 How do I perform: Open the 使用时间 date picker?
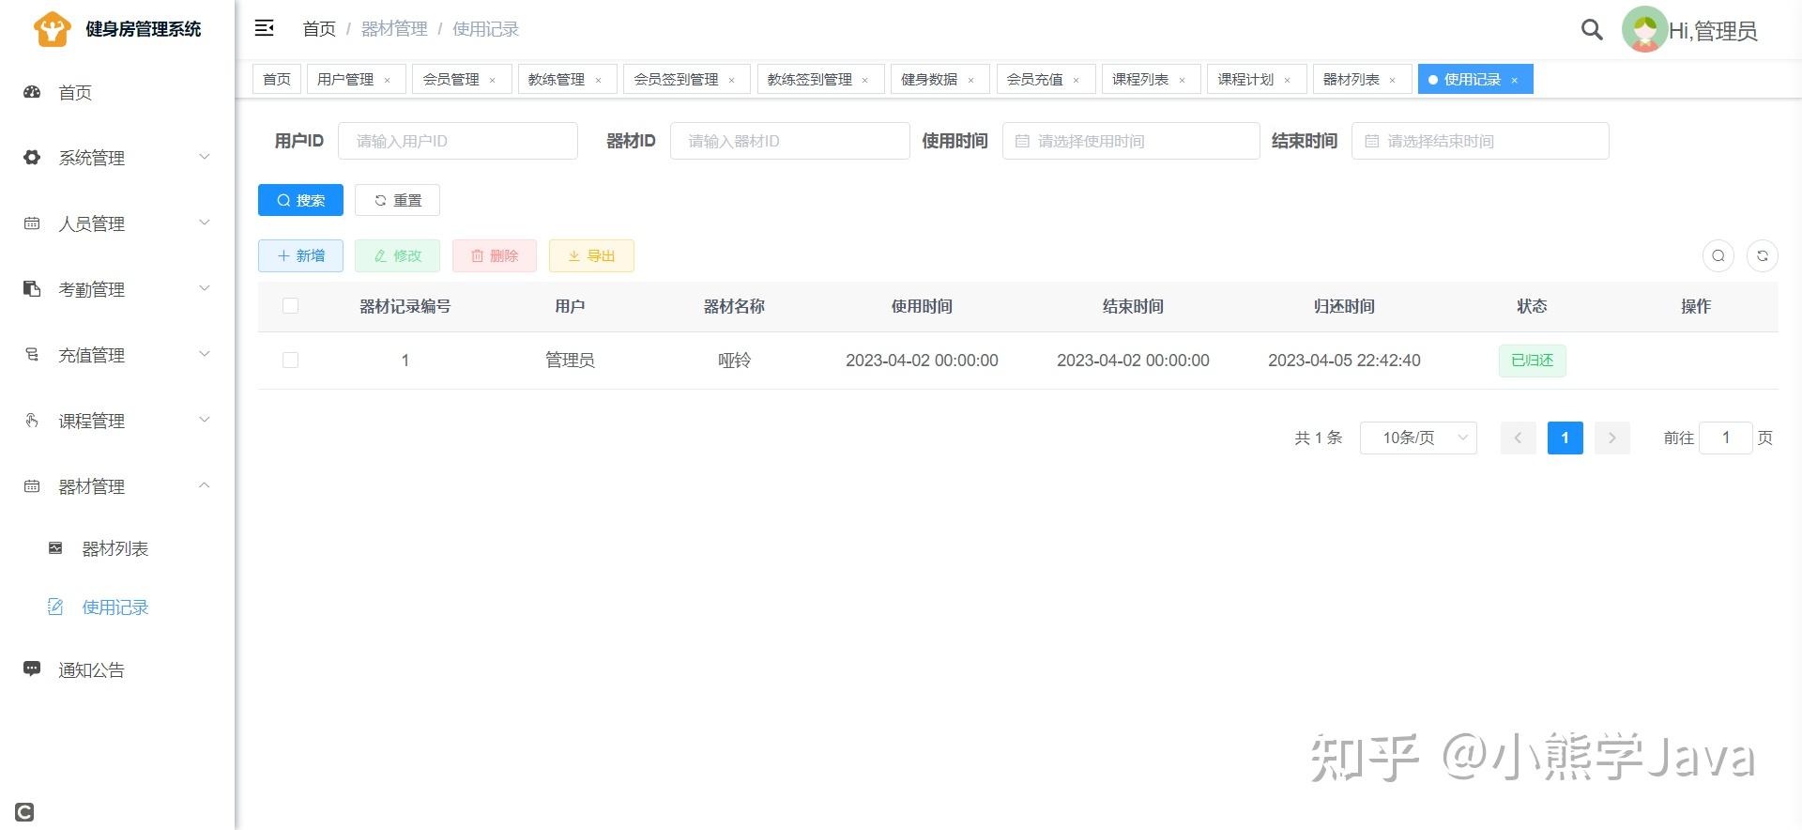1131,141
